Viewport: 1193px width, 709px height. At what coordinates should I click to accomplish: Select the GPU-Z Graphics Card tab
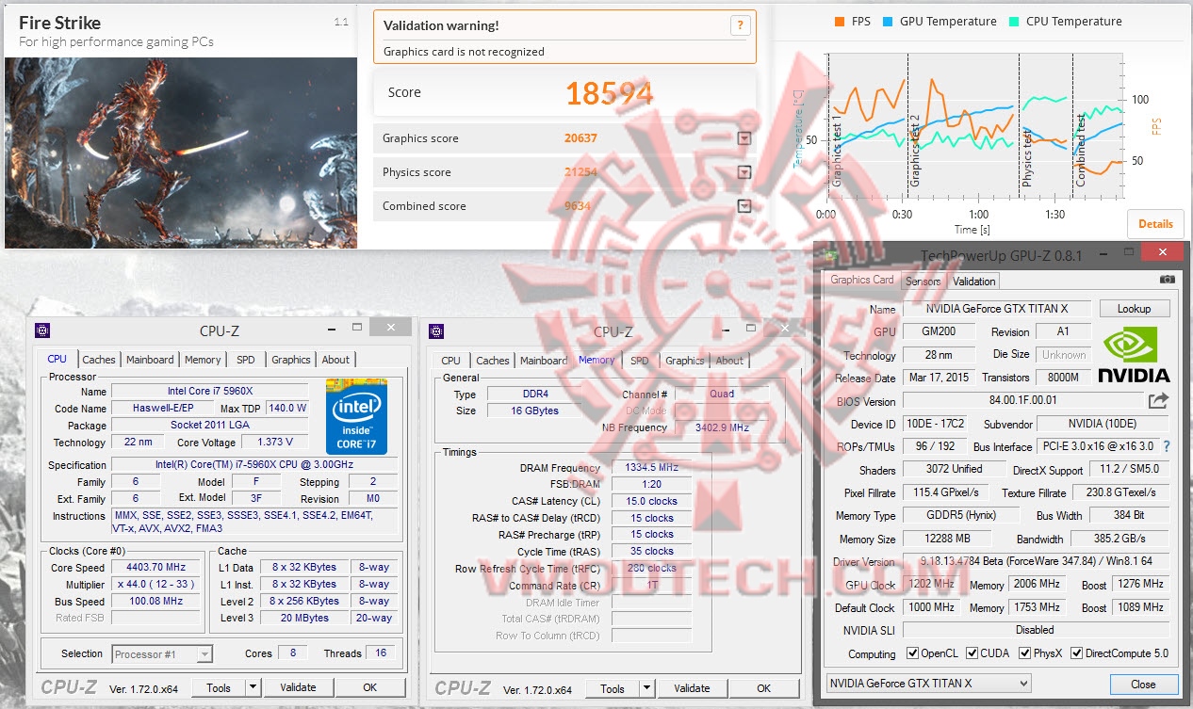(x=861, y=280)
